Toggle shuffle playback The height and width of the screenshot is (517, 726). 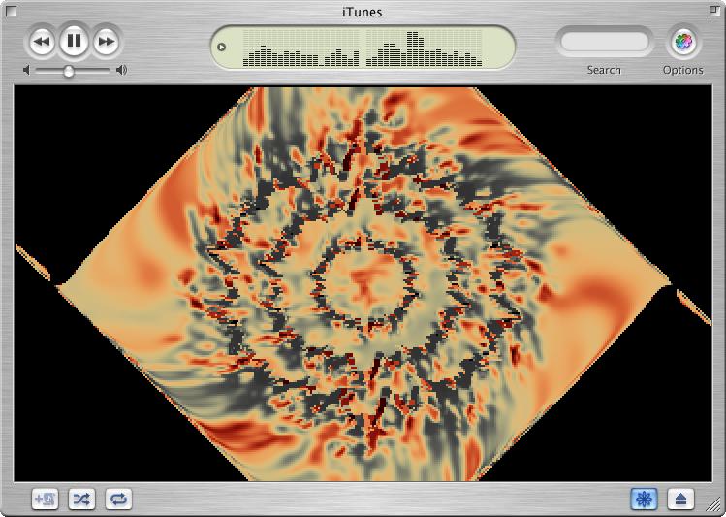pos(81,499)
